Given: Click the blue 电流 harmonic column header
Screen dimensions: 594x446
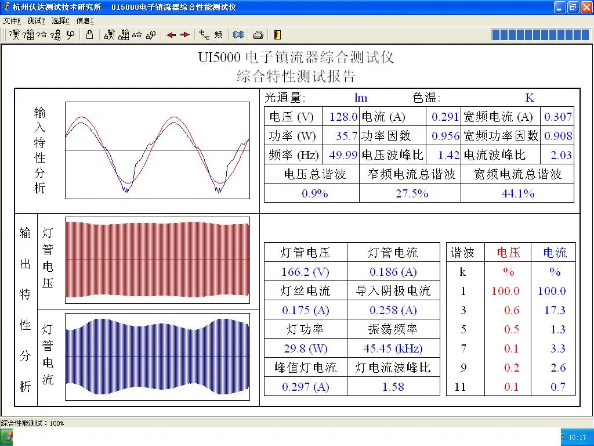Looking at the screenshot, I should click(x=555, y=253).
